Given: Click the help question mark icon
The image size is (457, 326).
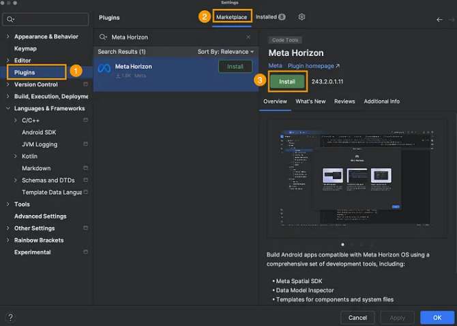Looking at the screenshot, I should pyautogui.click(x=10, y=317).
